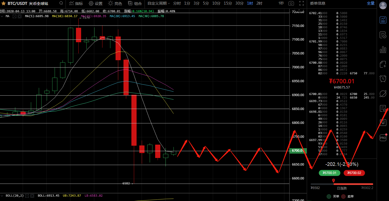Select the 6700.88000 sell order row
The image size is (389, 201).
click(x=342, y=63)
